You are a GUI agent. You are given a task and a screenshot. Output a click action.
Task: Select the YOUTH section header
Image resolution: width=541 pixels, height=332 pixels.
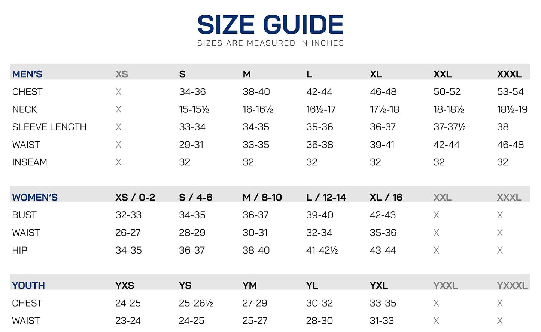click(x=28, y=285)
